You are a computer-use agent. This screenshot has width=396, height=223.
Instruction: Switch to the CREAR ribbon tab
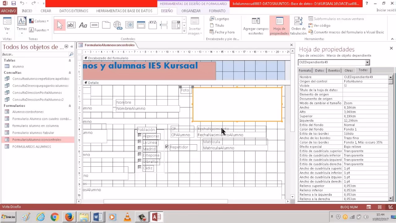[x=46, y=11]
